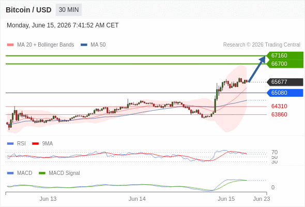305x207 pixels.
Task: Click the Bitcoin / USD chart title
Action: [x=28, y=10]
